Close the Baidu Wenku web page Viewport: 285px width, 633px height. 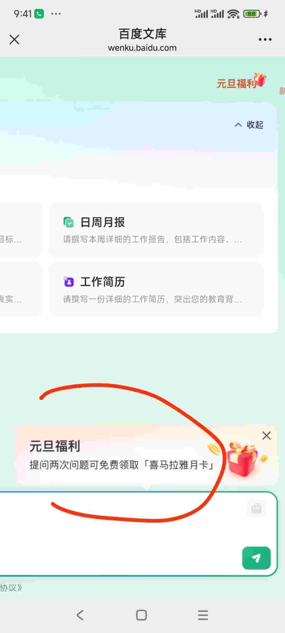tap(14, 40)
